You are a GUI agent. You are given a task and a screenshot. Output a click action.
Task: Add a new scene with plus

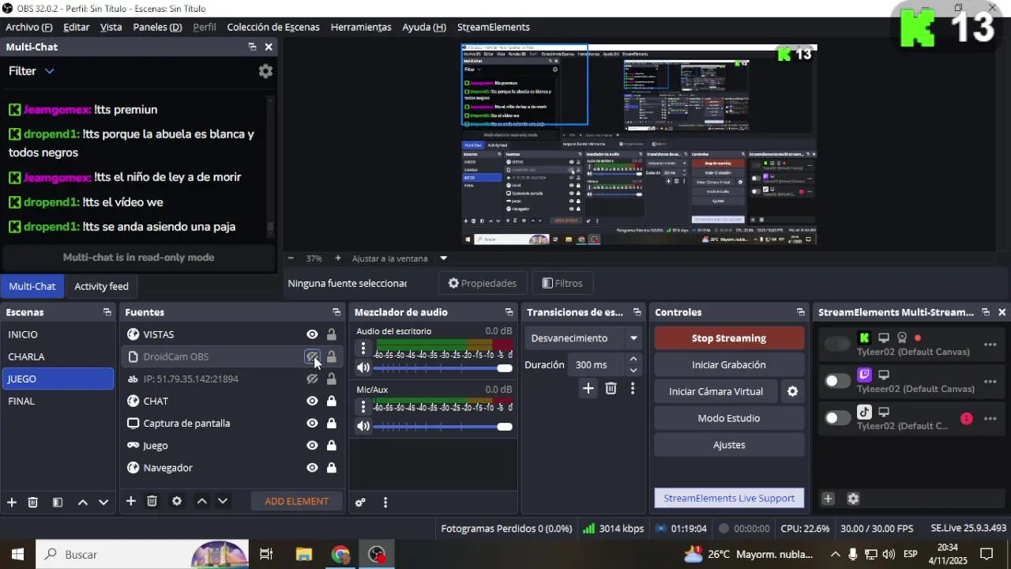tap(12, 502)
